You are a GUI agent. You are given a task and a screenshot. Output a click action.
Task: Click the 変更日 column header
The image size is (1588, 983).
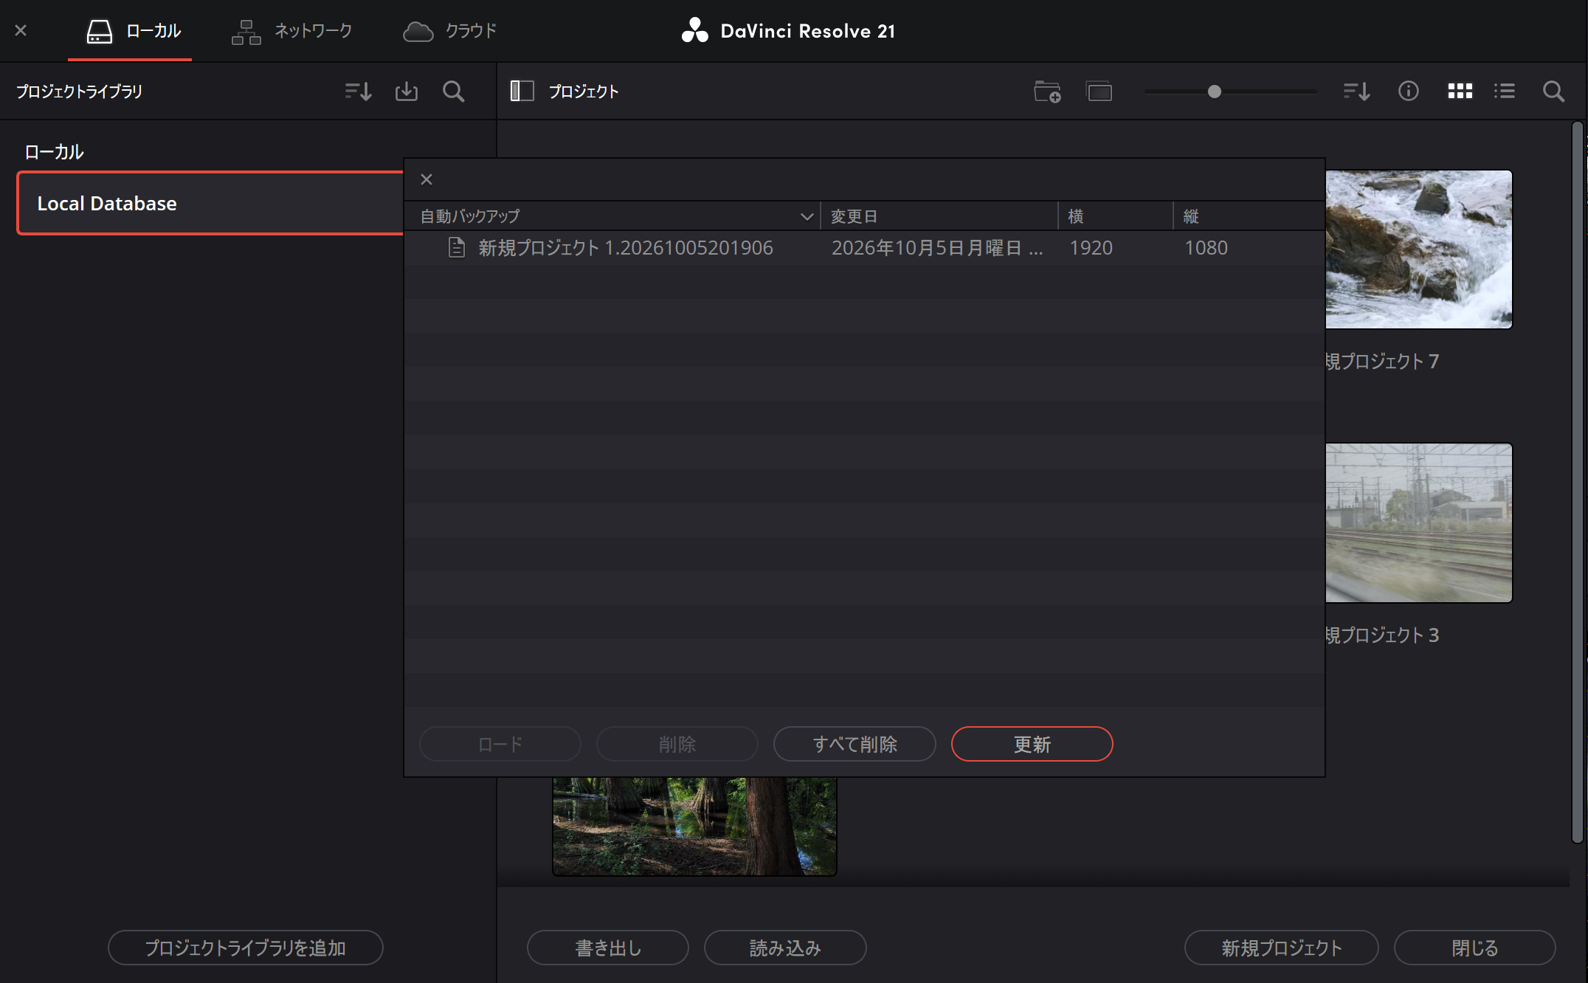click(x=939, y=216)
